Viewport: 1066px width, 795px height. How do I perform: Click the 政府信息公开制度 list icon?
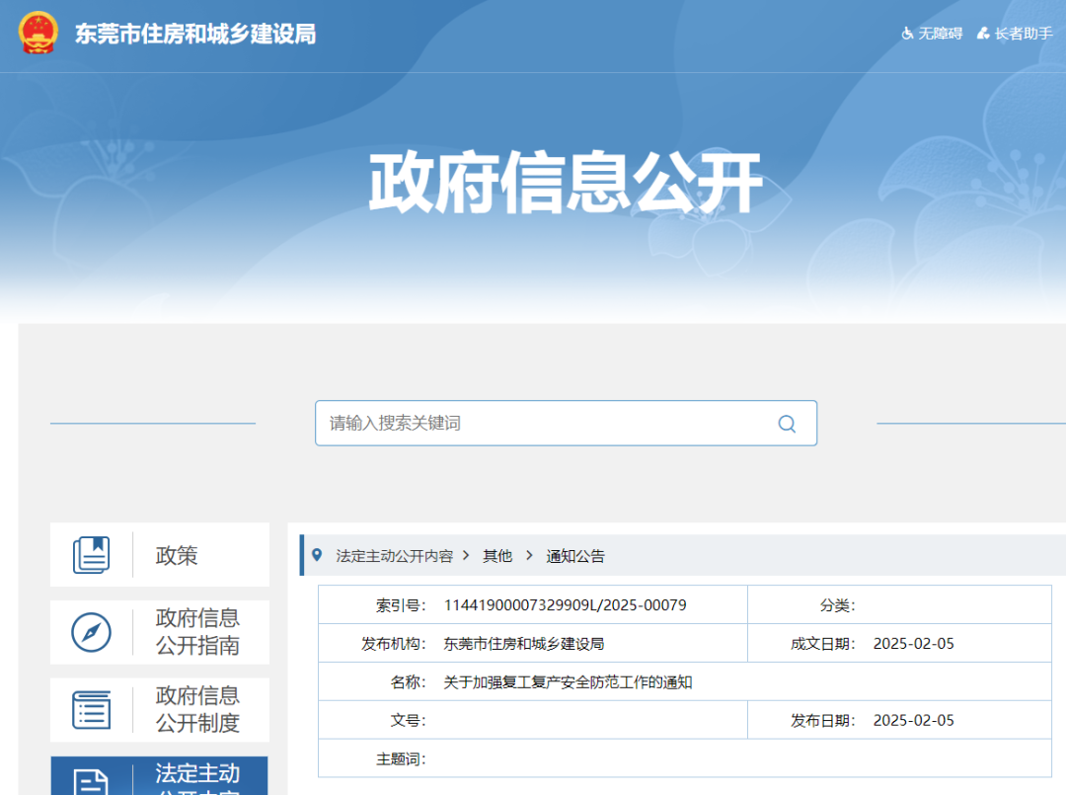click(x=91, y=710)
